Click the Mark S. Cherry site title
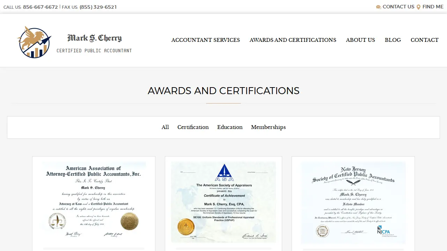The height and width of the screenshot is (251, 447). (94, 38)
